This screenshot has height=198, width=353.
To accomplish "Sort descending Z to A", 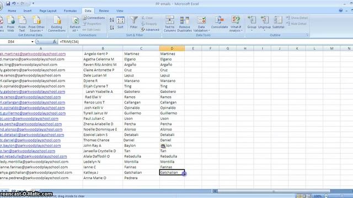I will click(111, 28).
